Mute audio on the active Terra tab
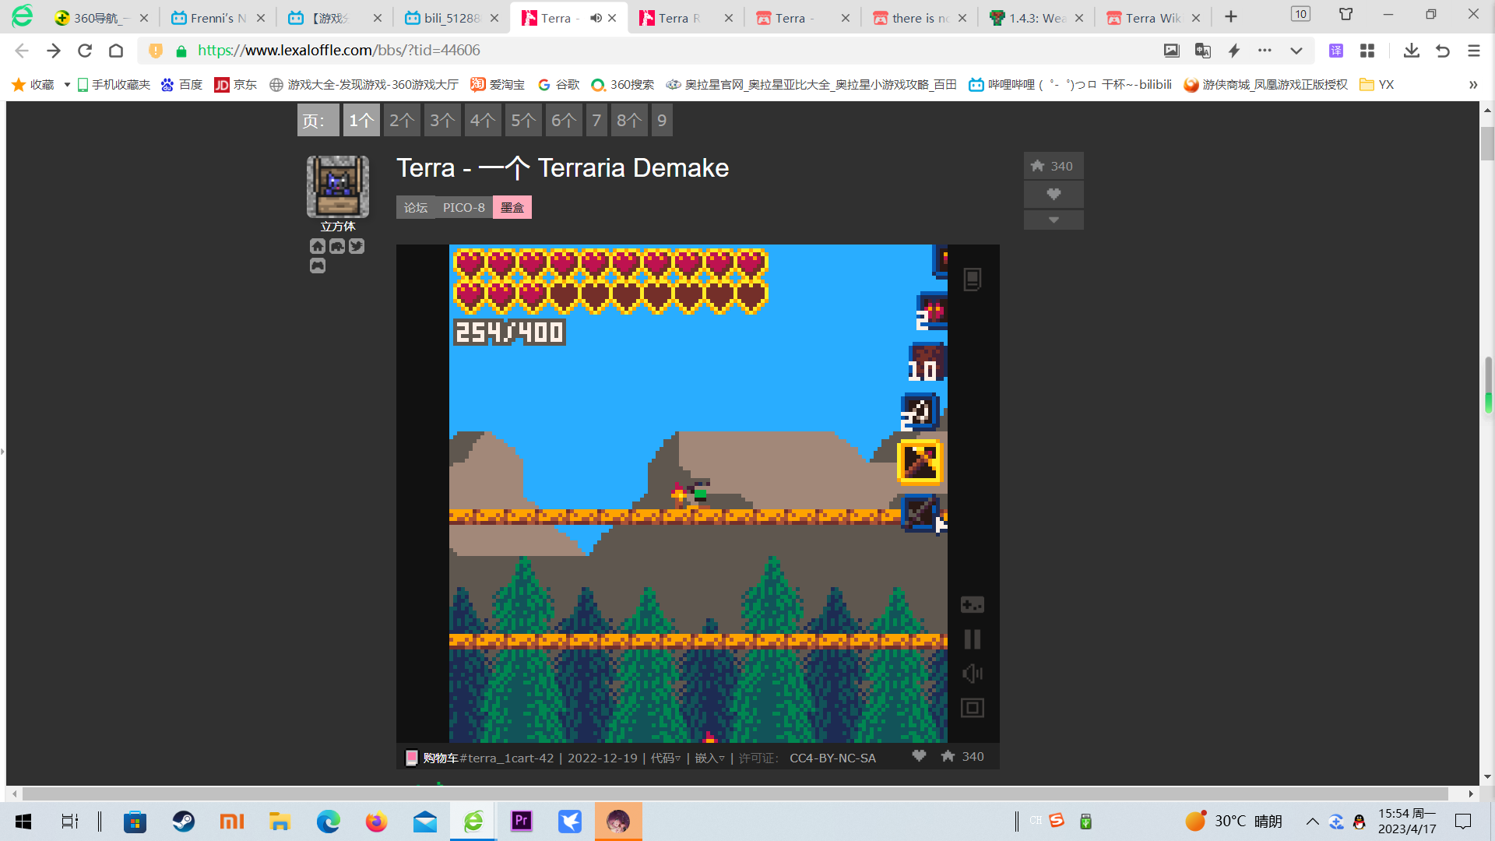 click(x=596, y=18)
